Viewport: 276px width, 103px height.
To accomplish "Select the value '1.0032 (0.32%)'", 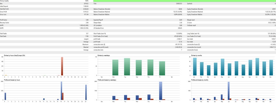I will click(x=84, y=28).
